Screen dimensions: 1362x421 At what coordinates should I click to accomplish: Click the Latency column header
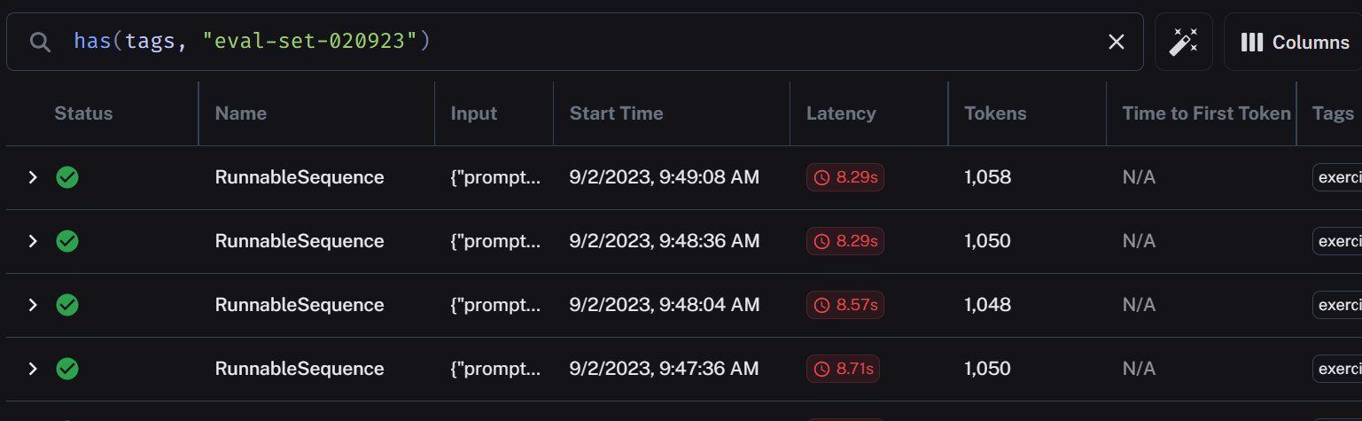click(841, 113)
